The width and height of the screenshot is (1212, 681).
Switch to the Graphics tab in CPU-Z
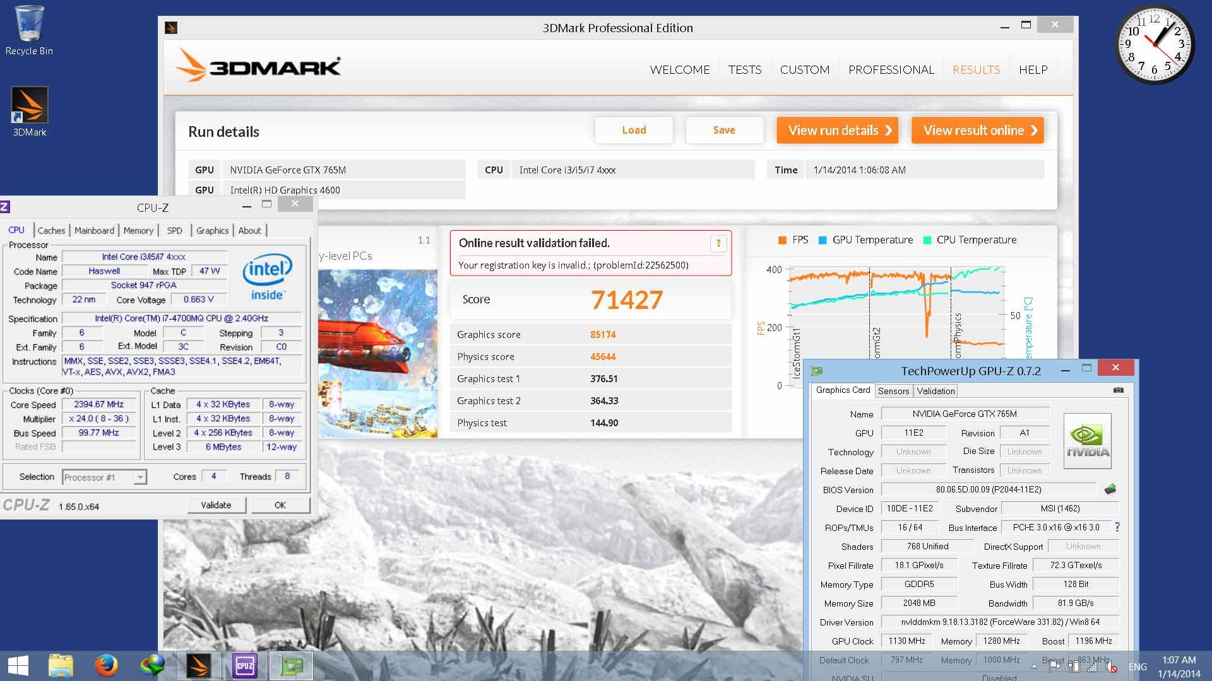point(212,231)
